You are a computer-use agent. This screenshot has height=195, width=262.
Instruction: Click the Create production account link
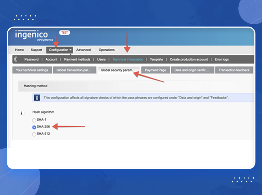[x=189, y=59]
